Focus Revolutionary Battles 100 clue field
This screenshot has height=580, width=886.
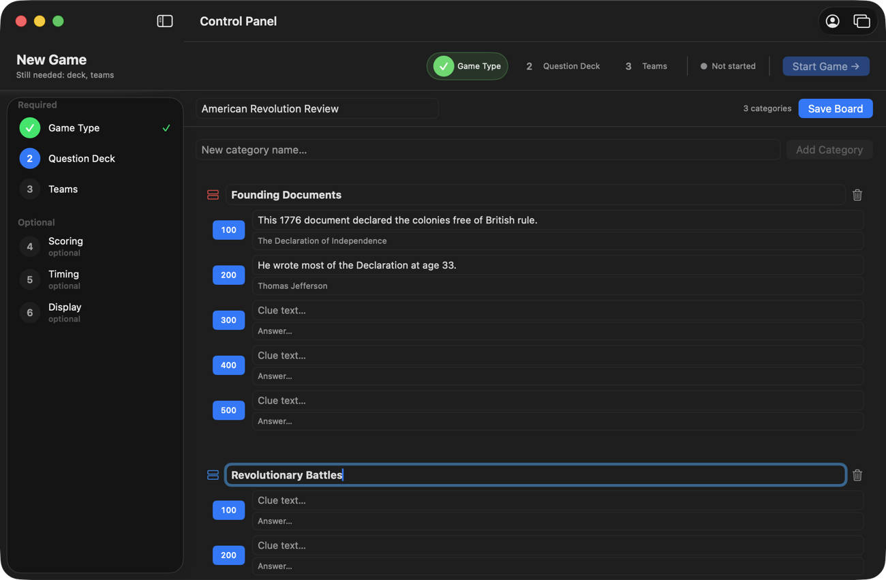click(x=558, y=500)
